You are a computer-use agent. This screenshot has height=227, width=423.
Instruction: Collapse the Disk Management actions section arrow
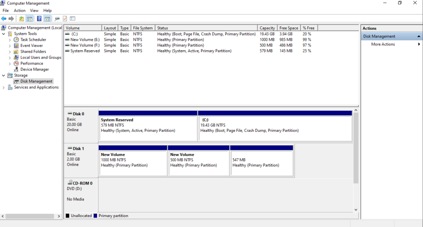(x=419, y=36)
